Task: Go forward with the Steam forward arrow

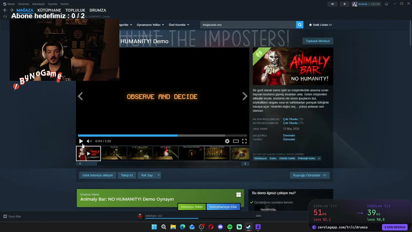Action: click(x=12, y=10)
